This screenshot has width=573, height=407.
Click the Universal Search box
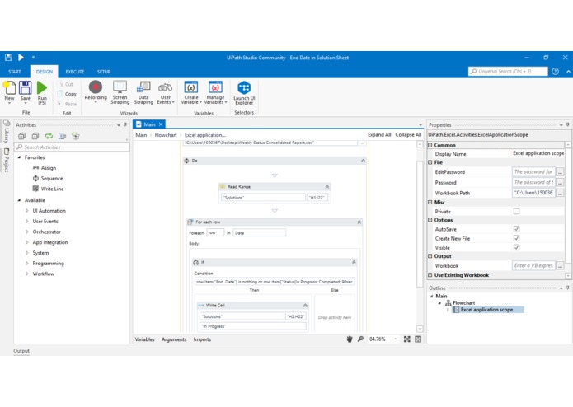[509, 72]
